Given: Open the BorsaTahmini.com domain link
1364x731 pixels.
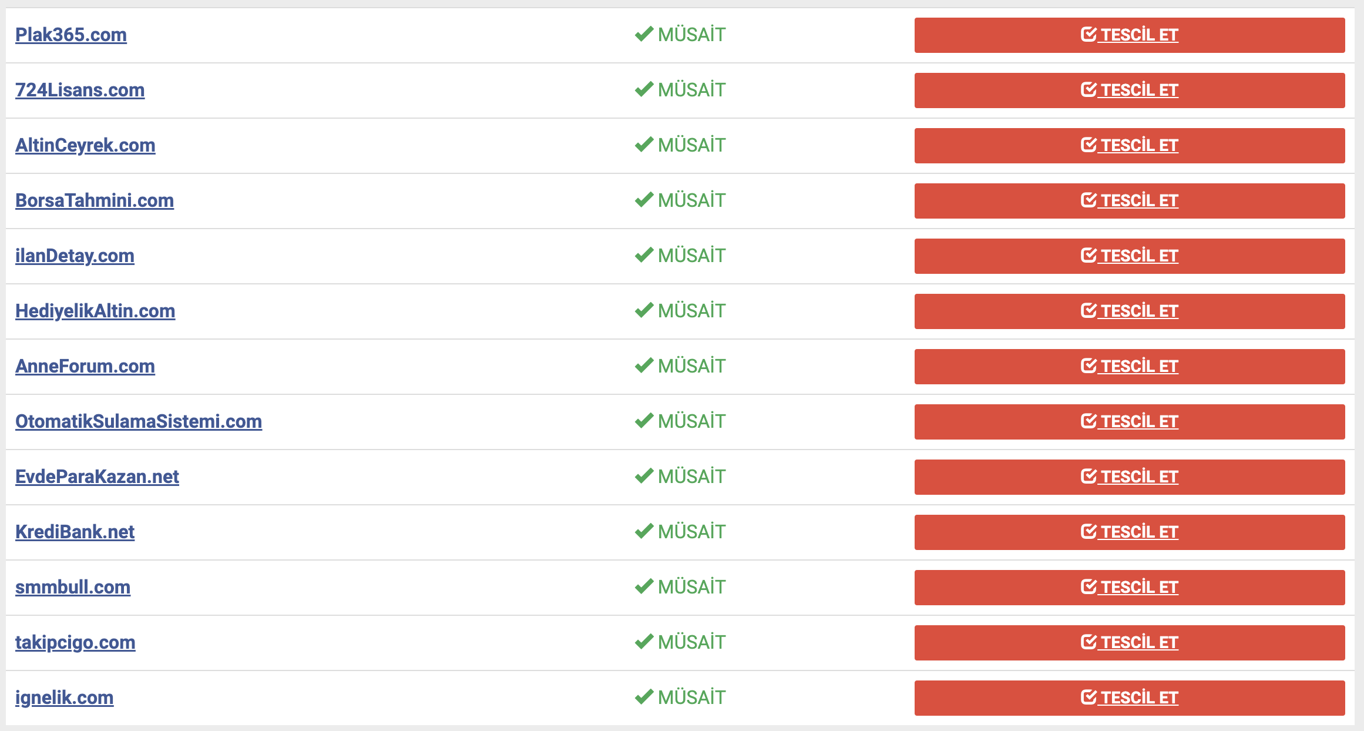Looking at the screenshot, I should 95,200.
